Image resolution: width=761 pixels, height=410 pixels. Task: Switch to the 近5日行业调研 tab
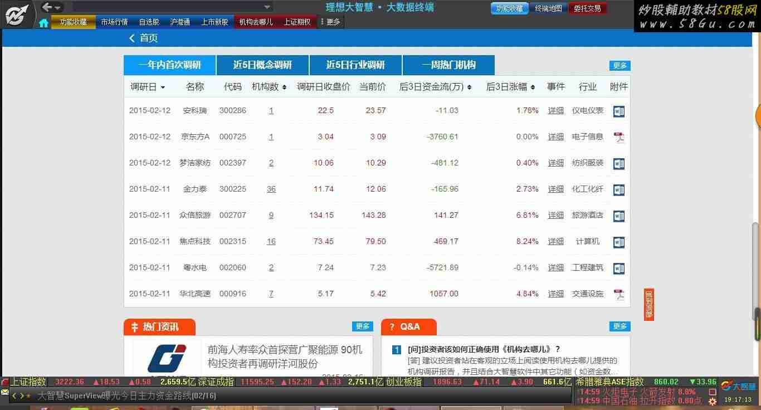(x=355, y=65)
